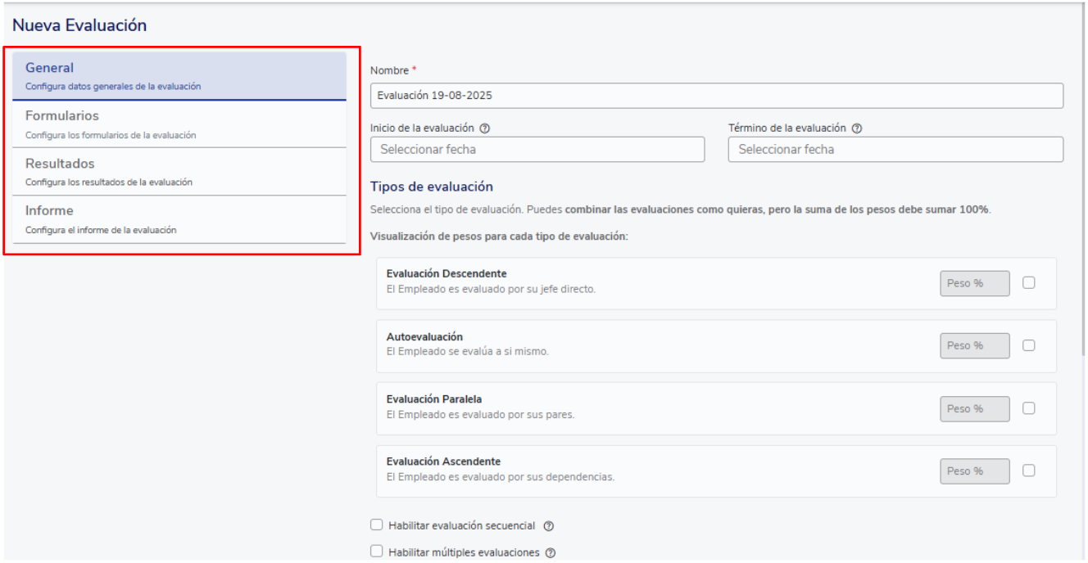1088x563 pixels.
Task: Tick the Evaluación Paralela checkbox
Action: [x=1029, y=408]
